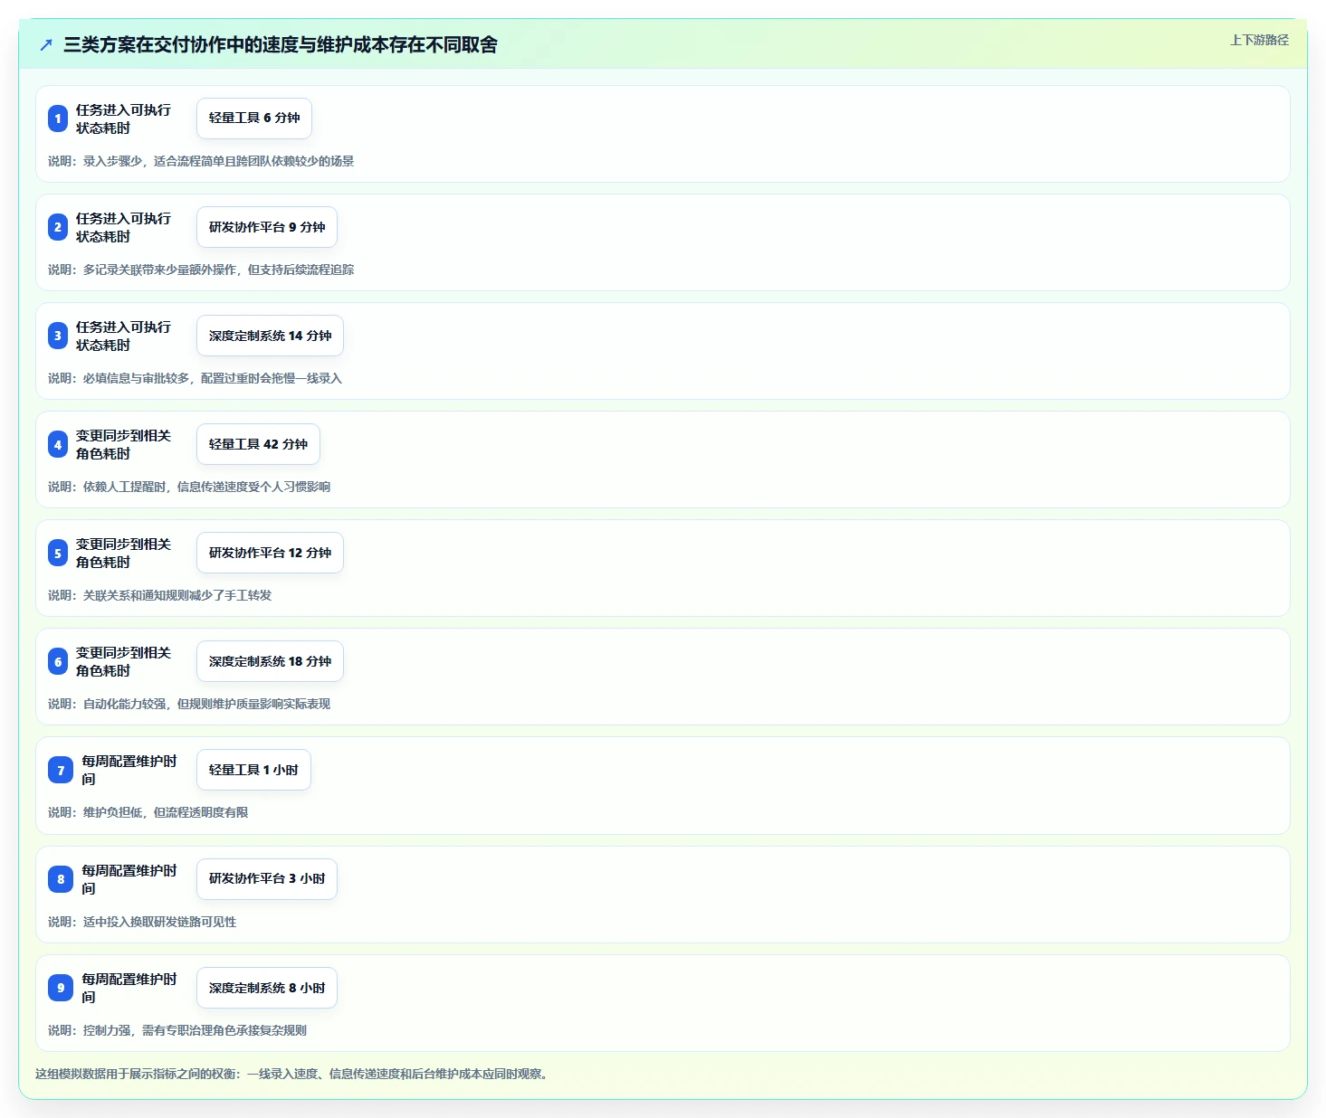This screenshot has height=1118, width=1326.
Task: Click the 轻量工具 6 分钟 chip
Action: click(x=254, y=118)
